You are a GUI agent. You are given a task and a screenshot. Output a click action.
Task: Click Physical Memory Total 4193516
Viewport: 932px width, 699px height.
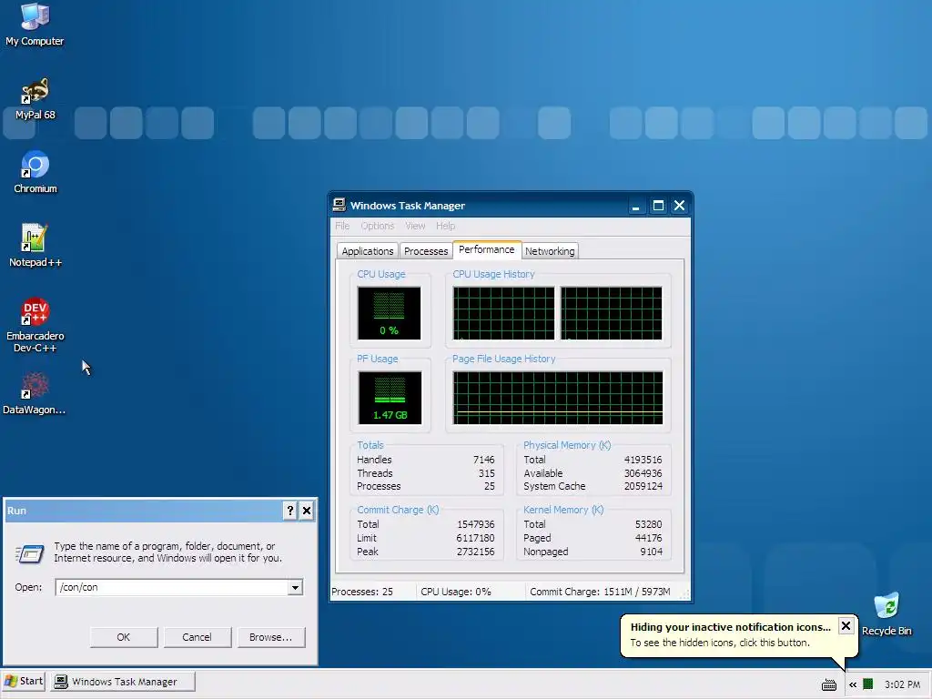643,460
